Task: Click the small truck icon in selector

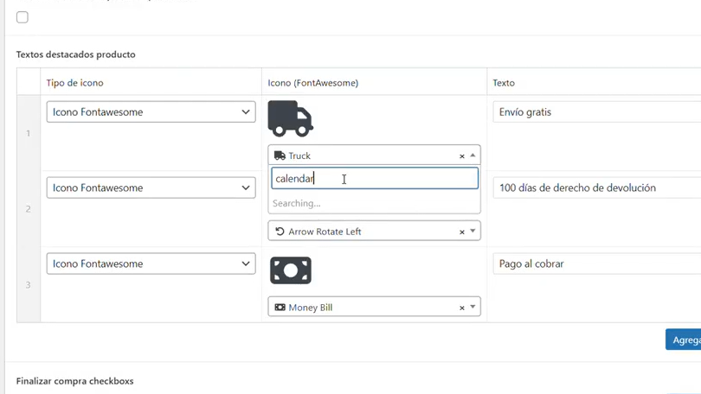Action: 280,156
